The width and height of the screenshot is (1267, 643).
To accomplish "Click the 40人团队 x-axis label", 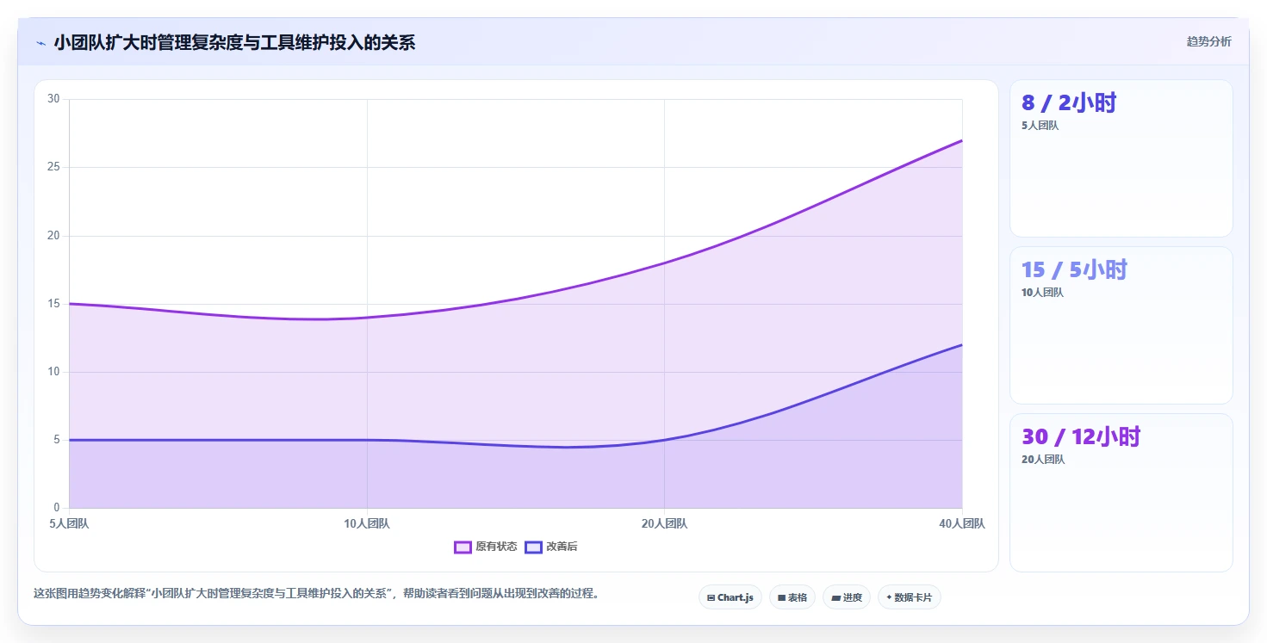I will [962, 523].
